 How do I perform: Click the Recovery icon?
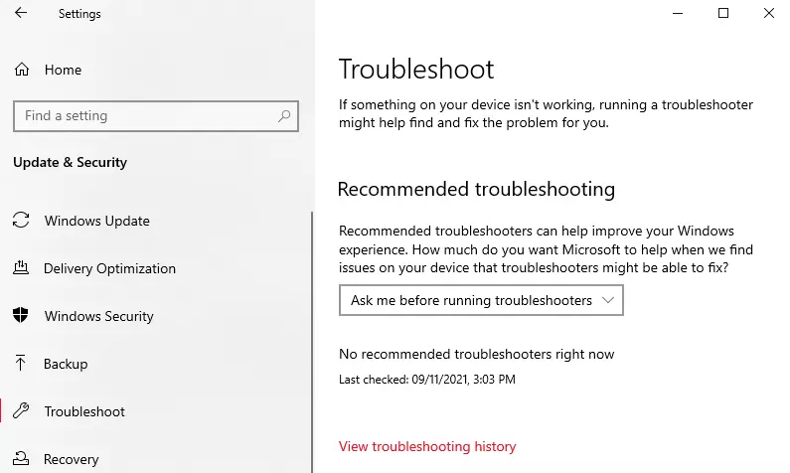pos(21,458)
